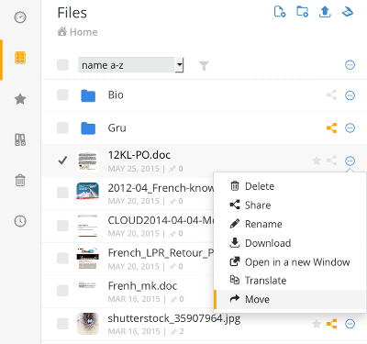Open more options for shutterstock_35907964.jpg
367x344 pixels.
click(350, 324)
